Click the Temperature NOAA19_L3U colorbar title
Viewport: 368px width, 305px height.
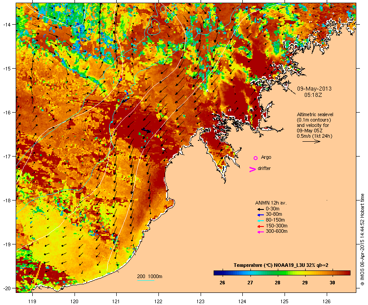click(281, 266)
